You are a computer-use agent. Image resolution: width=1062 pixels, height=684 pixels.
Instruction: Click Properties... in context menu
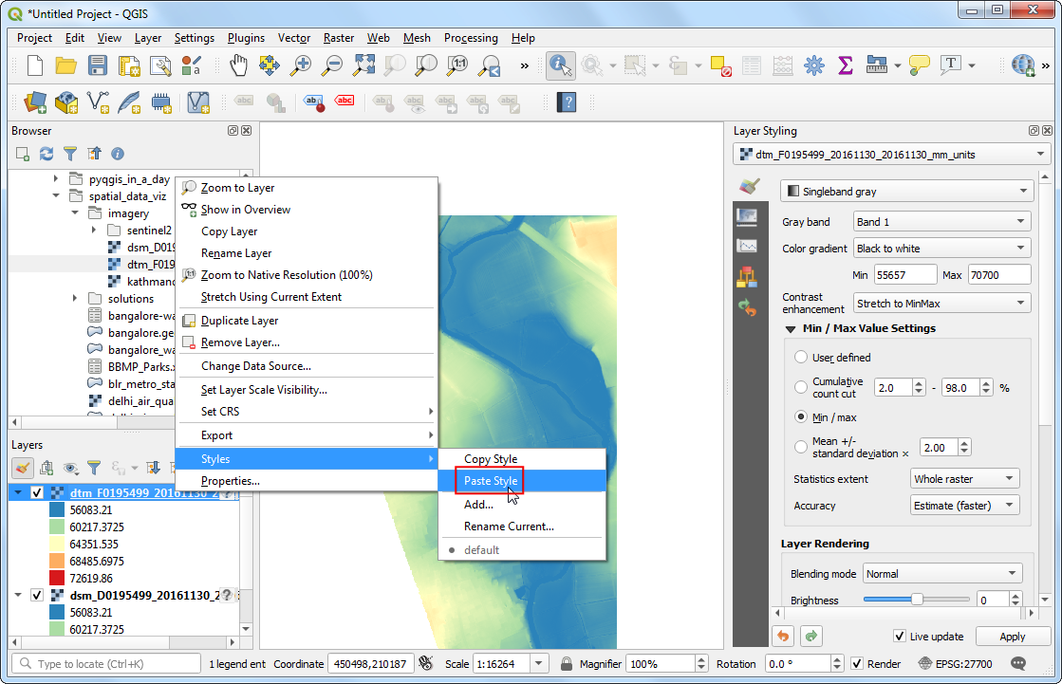point(307,481)
